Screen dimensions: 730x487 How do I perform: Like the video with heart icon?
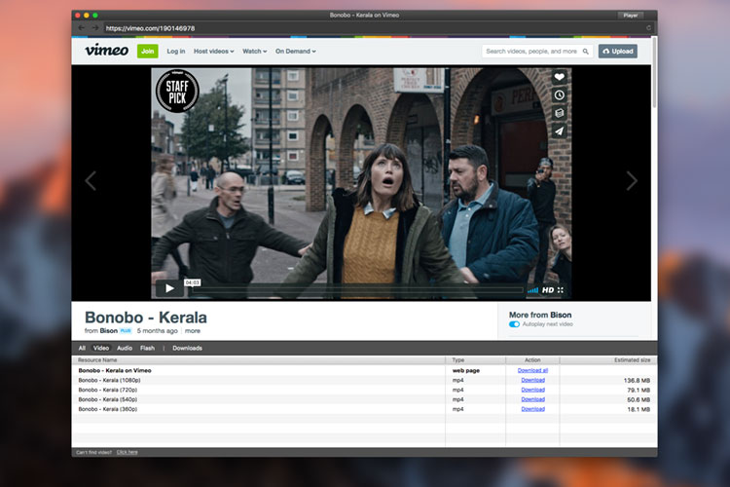[559, 77]
